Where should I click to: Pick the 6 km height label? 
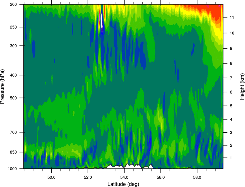pyautogui.click(x=231, y=92)
